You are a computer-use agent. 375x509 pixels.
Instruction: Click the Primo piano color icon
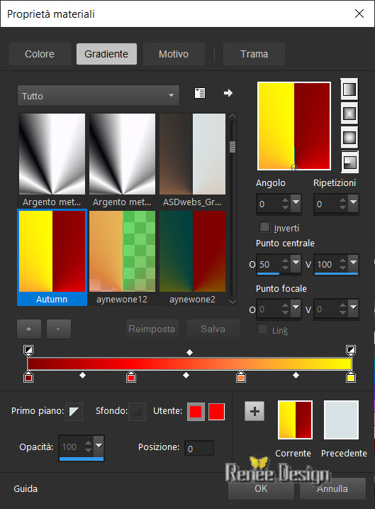point(74,412)
